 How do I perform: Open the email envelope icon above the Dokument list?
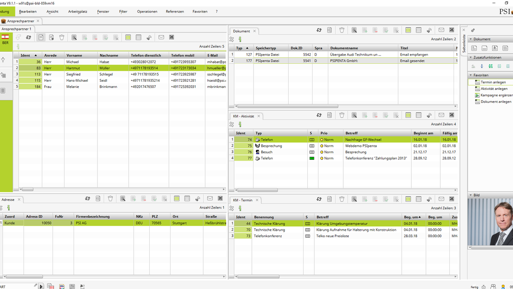[441, 30]
